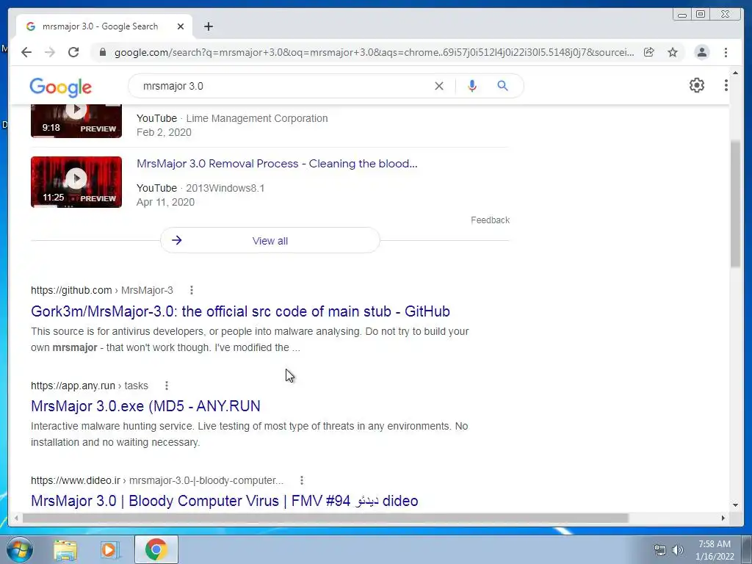Click the https://github.com URL text

(x=71, y=290)
